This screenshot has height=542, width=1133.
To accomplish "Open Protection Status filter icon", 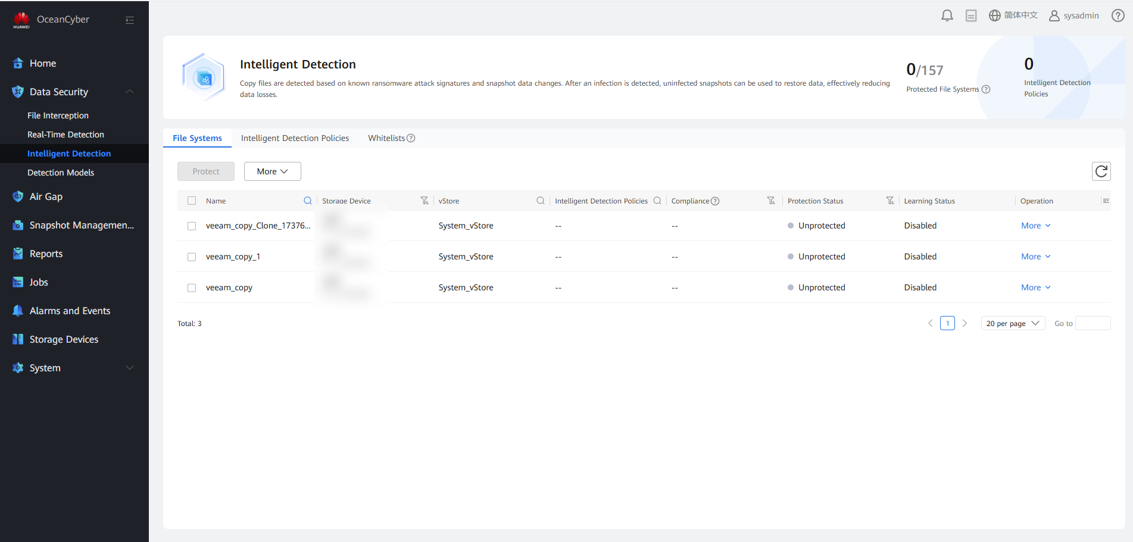I will click(889, 200).
